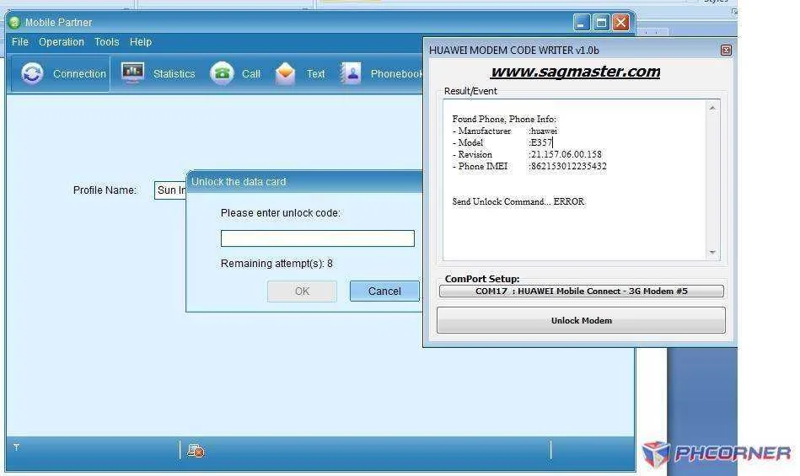The height and width of the screenshot is (476, 800).
Task: Switch to the Statistics tab label
Action: coord(174,74)
